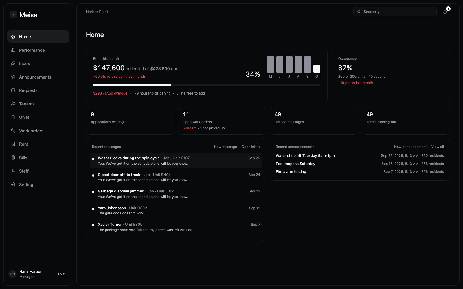
Task: Navigate to Work orders
Action: coord(38,131)
